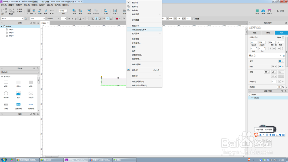Click the Bring to Front (顶层) icon
Viewport: 288px width, 162px height.
(x=74, y=12)
